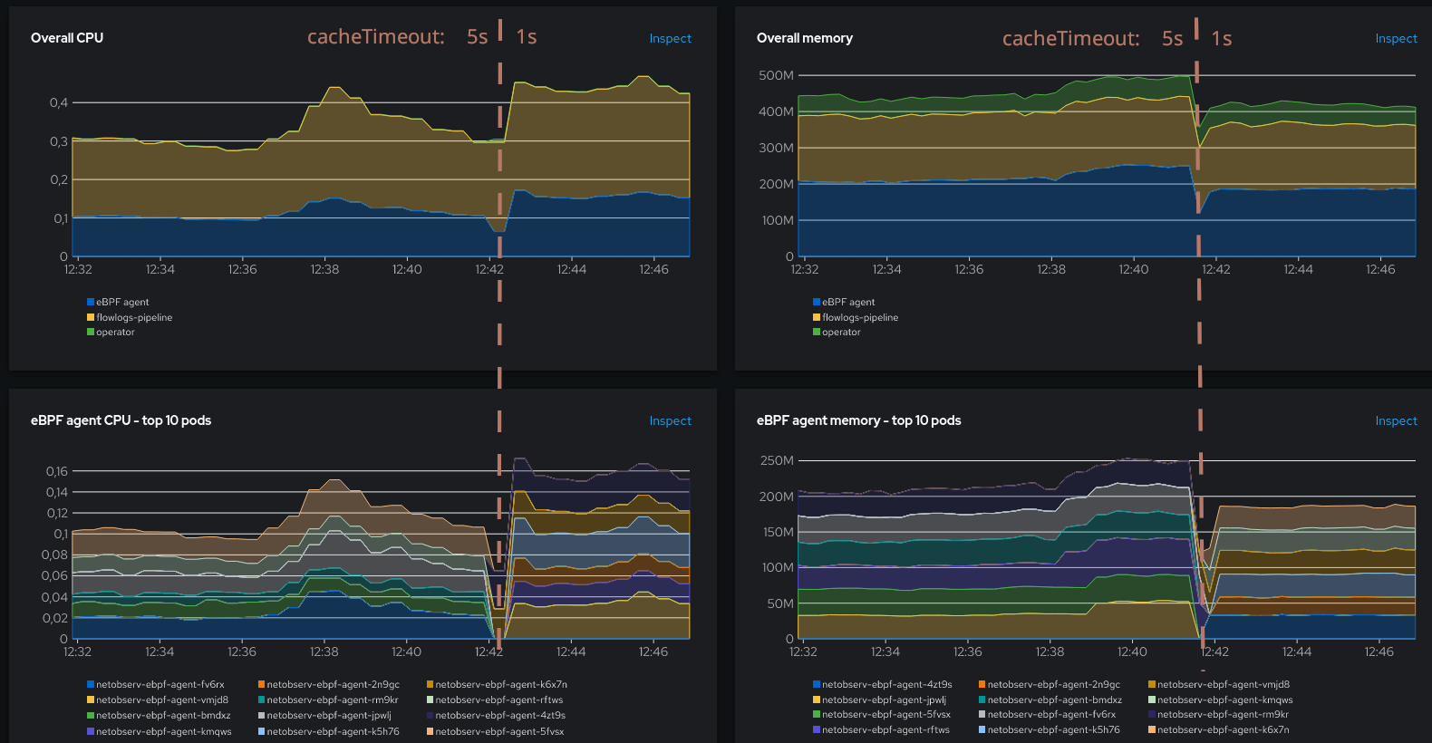Select netobserv-ebpf-agent-k5h76 in CPU pods legend
Image resolution: width=1432 pixels, height=743 pixels.
[329, 731]
